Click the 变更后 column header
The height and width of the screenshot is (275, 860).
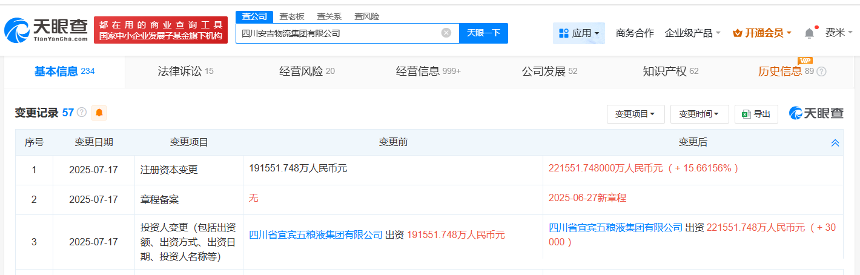pos(693,142)
